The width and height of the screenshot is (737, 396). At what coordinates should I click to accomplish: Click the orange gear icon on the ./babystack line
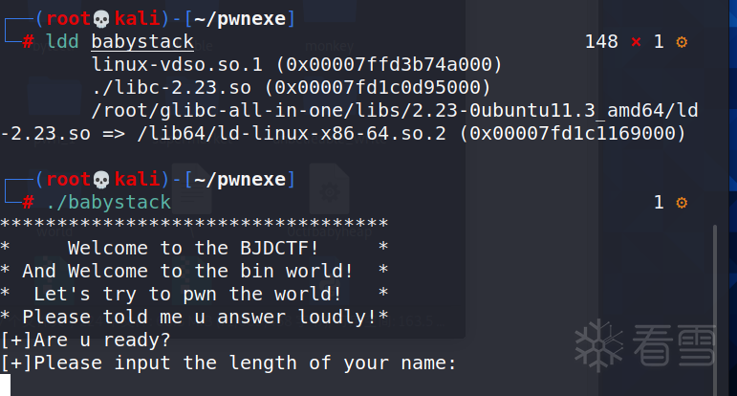[682, 203]
